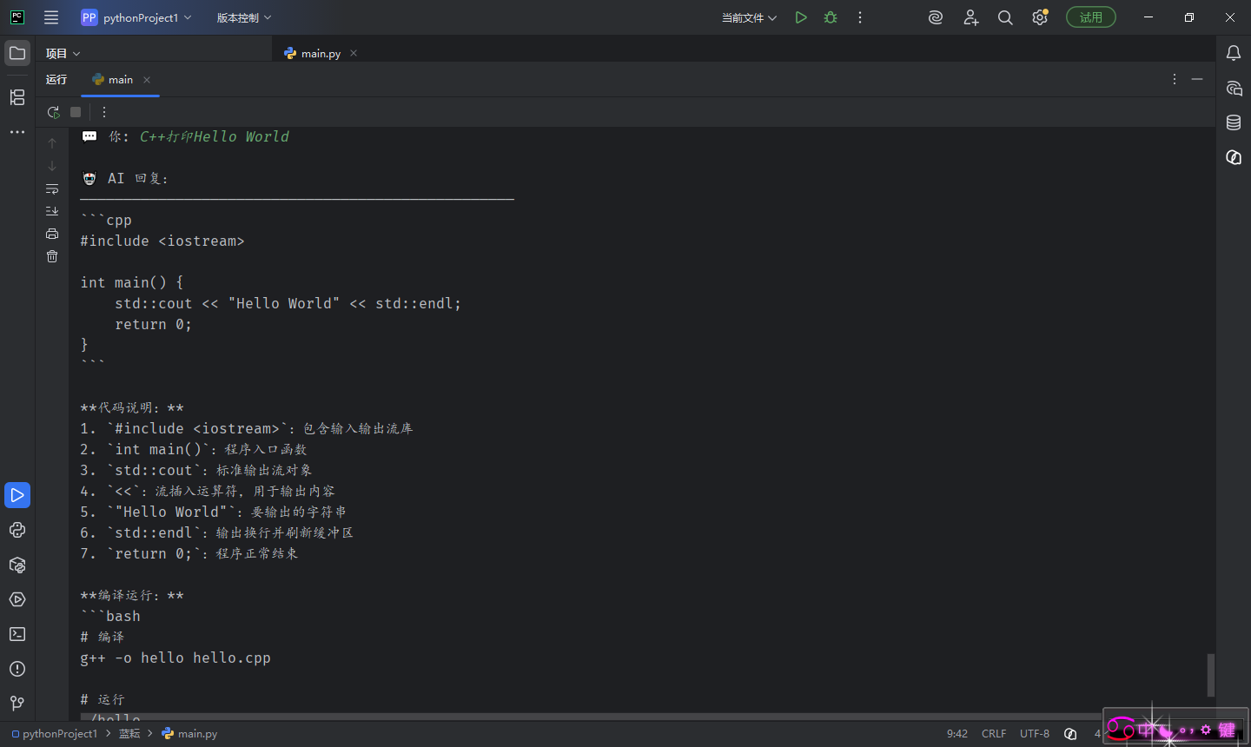Select the main run tab
The width and height of the screenshot is (1251, 747).
pos(121,79)
